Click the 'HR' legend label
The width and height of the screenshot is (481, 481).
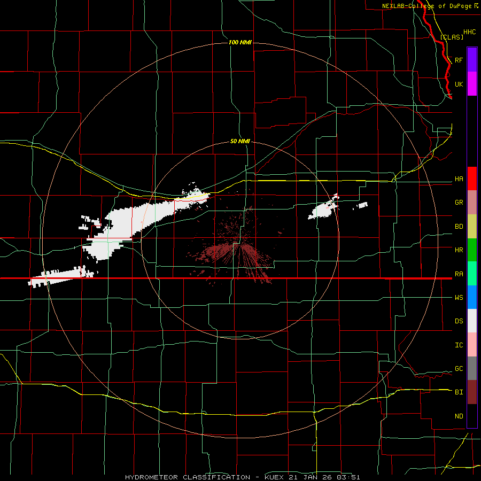point(459,250)
